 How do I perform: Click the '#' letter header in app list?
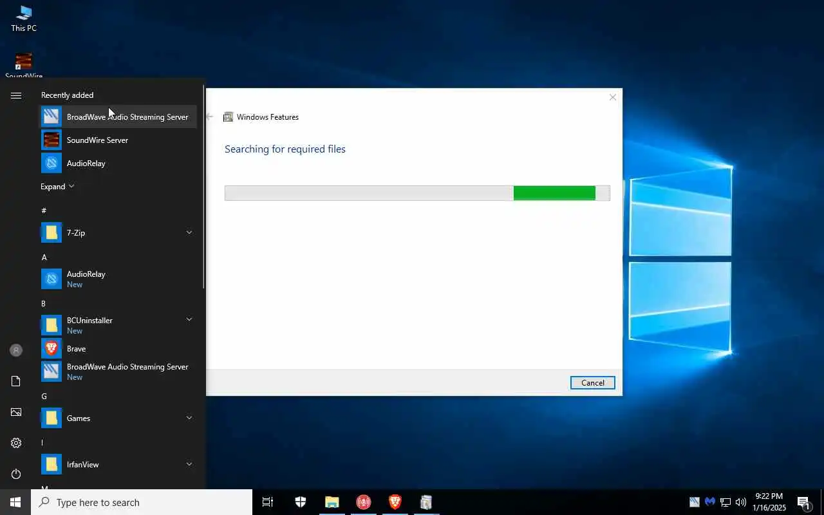tap(44, 211)
